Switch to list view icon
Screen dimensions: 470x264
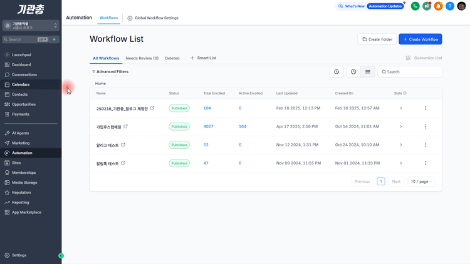(x=368, y=72)
